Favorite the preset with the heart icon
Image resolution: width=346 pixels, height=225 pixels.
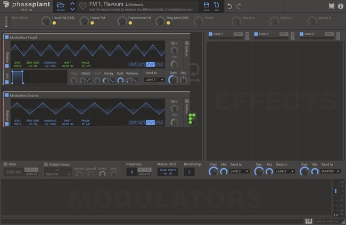coord(83,7)
